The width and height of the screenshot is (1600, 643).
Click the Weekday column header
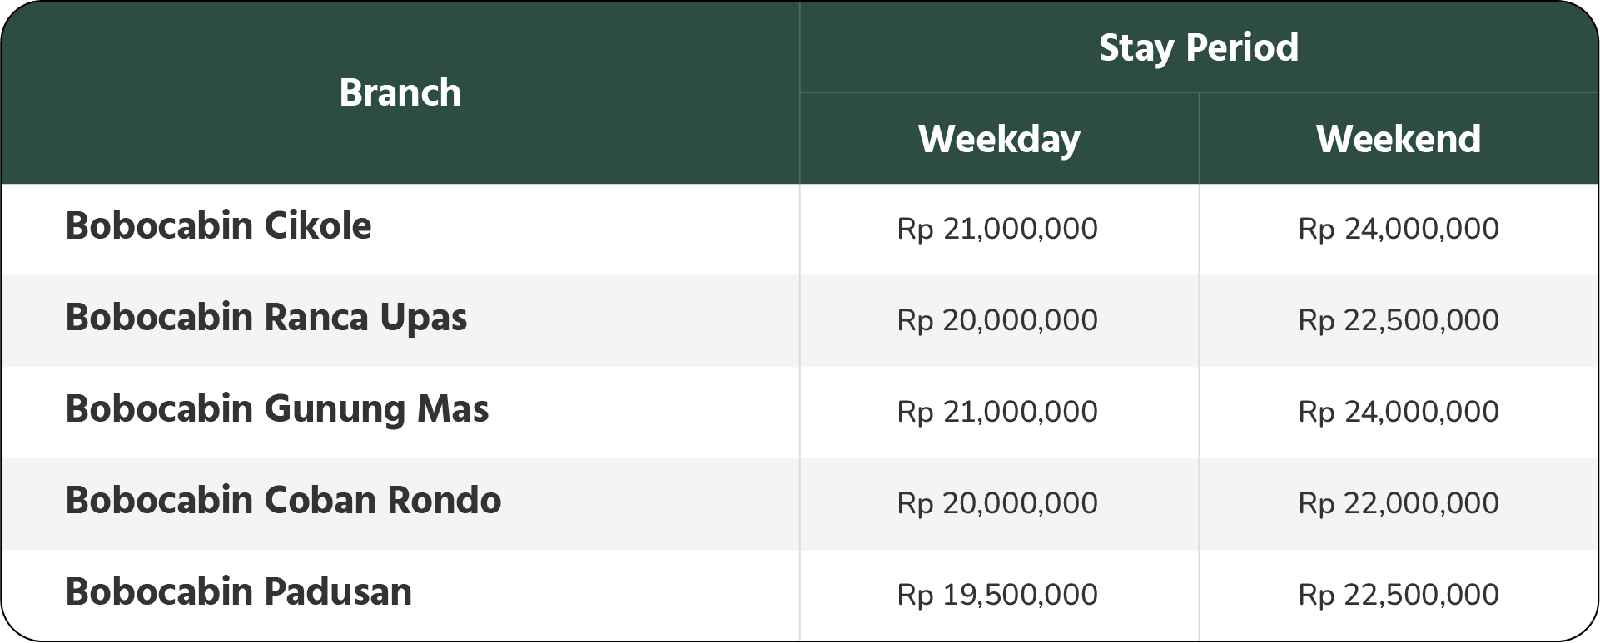click(x=999, y=139)
